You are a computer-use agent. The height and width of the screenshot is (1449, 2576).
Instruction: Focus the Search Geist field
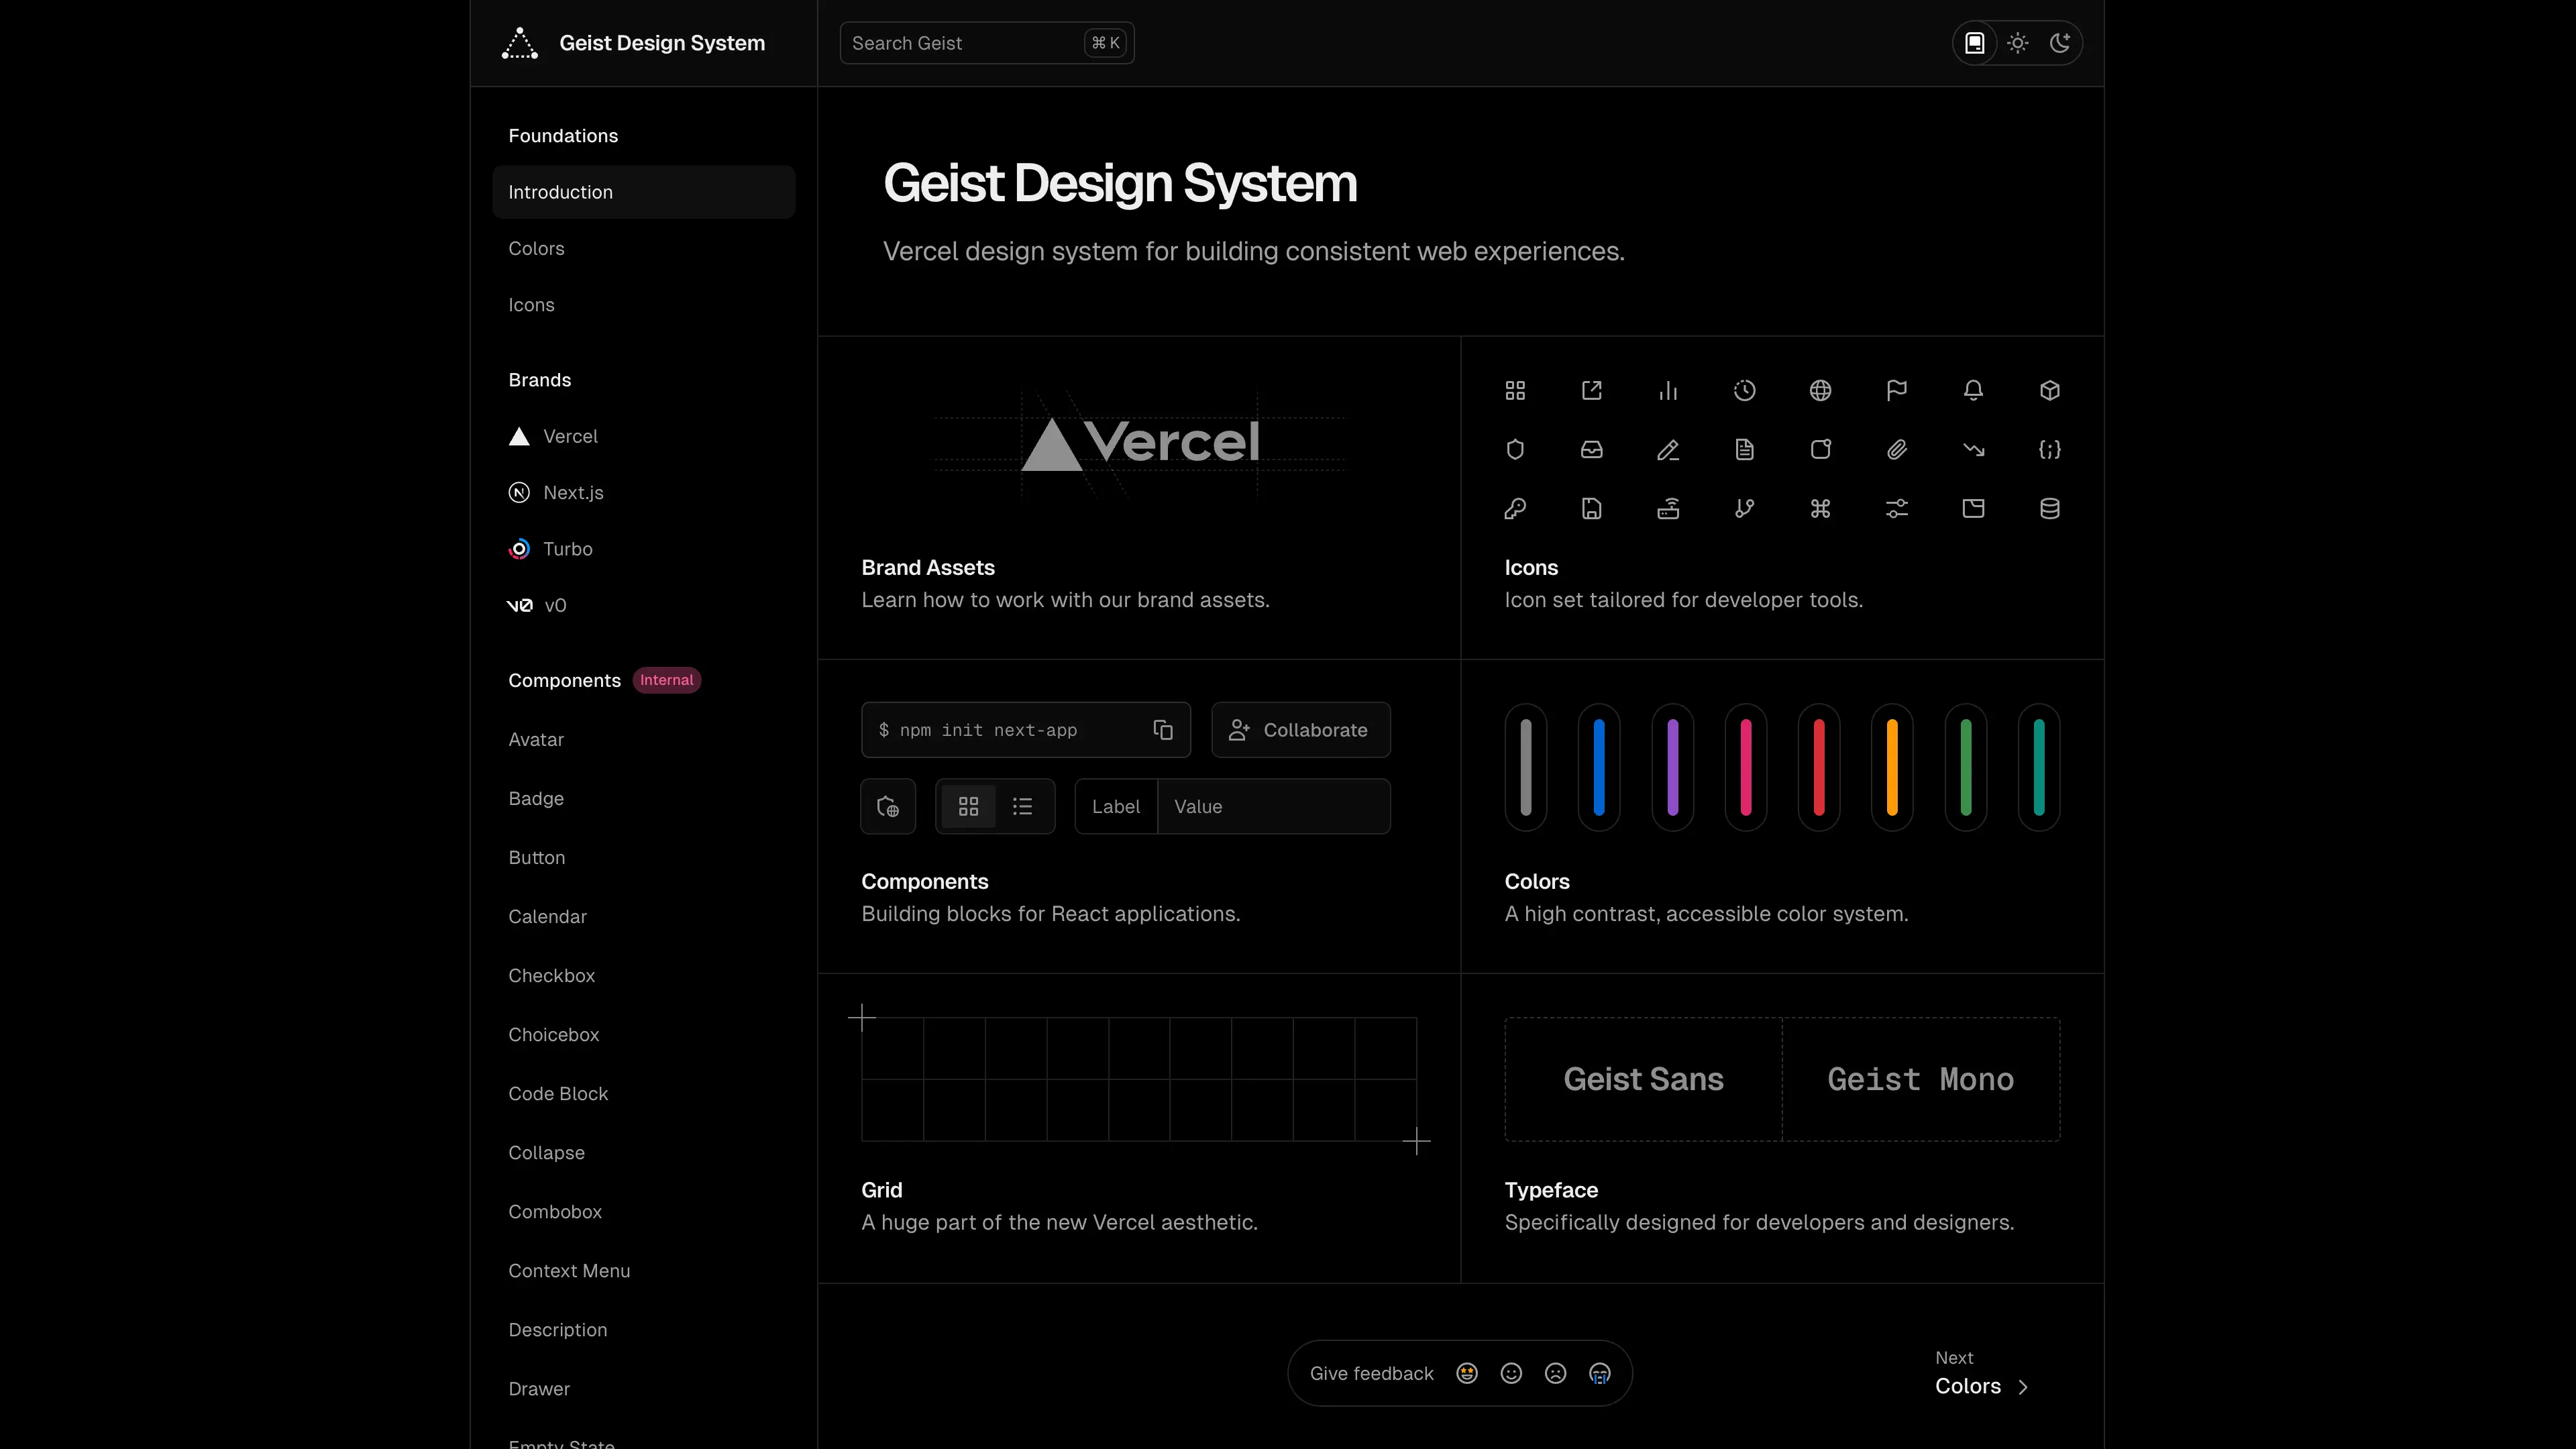coord(986,43)
